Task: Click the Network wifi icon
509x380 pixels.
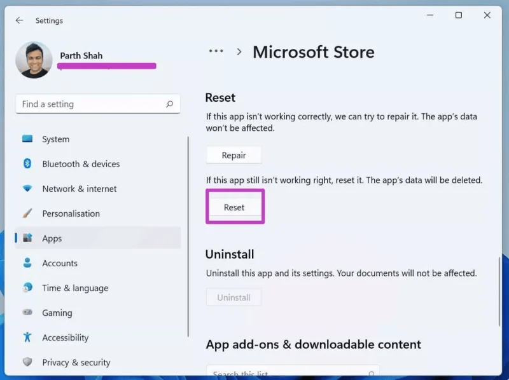Action: (x=27, y=188)
